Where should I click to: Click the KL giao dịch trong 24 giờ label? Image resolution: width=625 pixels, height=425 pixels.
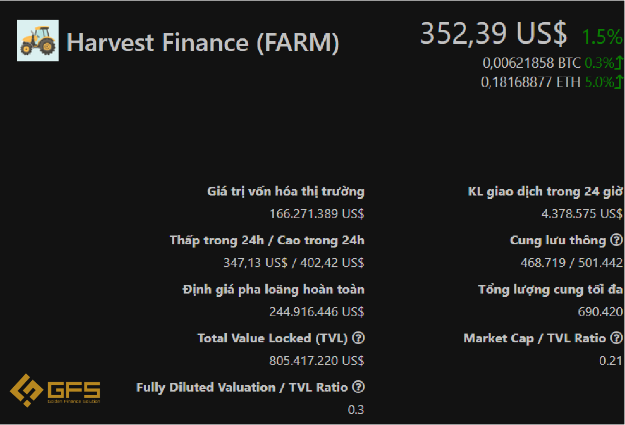click(x=545, y=191)
